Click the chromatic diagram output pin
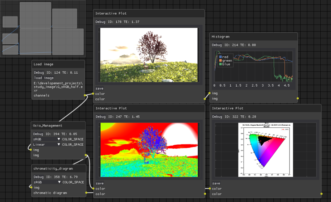 pos(86,193)
